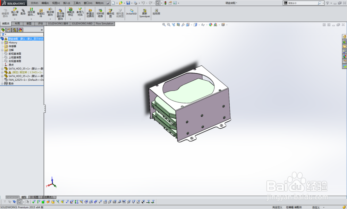
Task: Expand SATA_HDD_35<1> component node
Action: 2,69
